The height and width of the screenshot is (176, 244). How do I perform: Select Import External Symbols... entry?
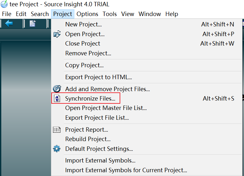146,161
